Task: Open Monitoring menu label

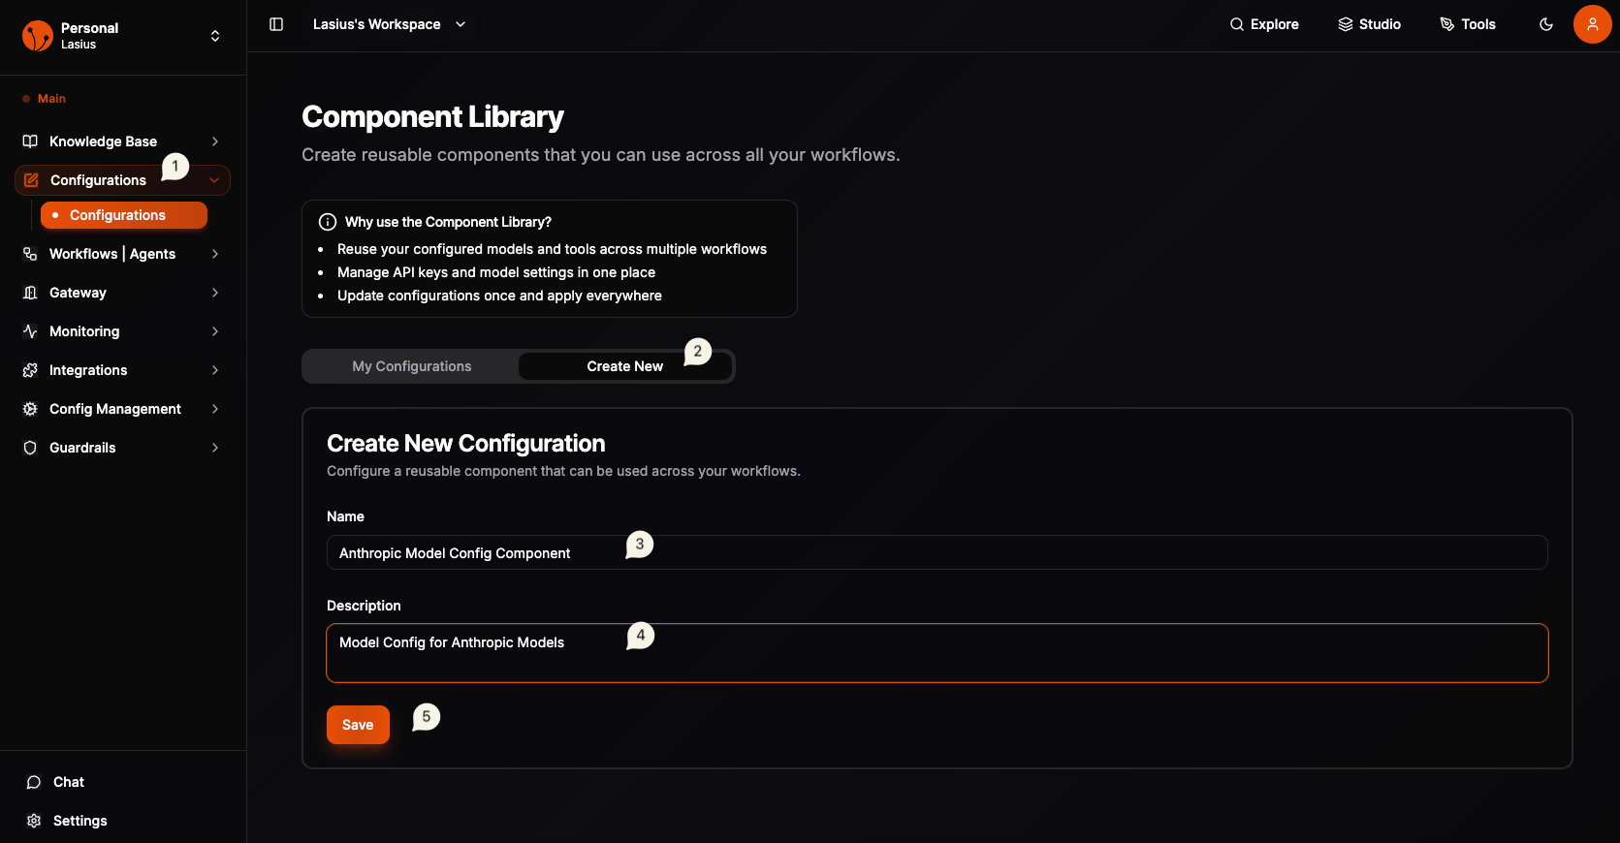Action: click(84, 331)
